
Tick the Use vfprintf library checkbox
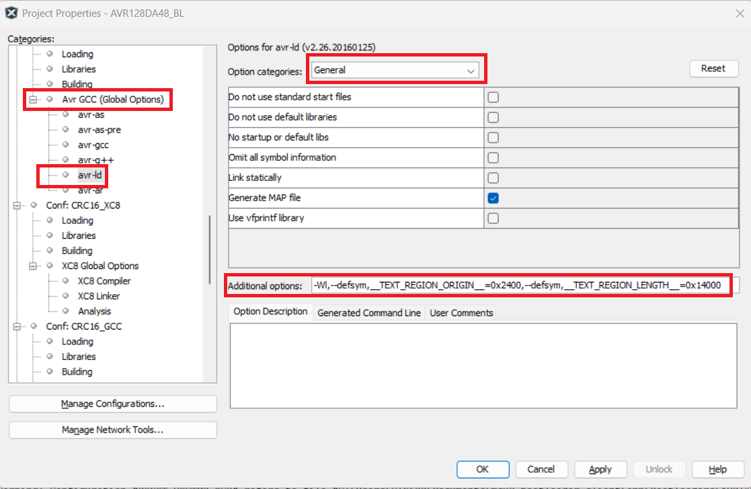pos(493,218)
